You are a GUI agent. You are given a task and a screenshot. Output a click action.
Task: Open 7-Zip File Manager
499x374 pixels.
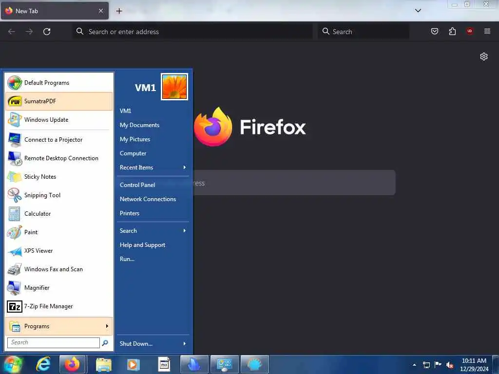[x=59, y=306]
